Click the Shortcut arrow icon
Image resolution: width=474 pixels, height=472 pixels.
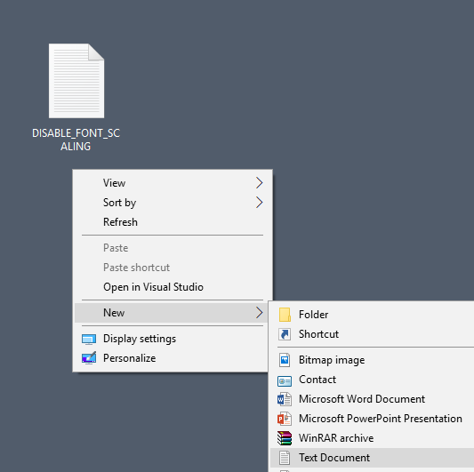(285, 334)
